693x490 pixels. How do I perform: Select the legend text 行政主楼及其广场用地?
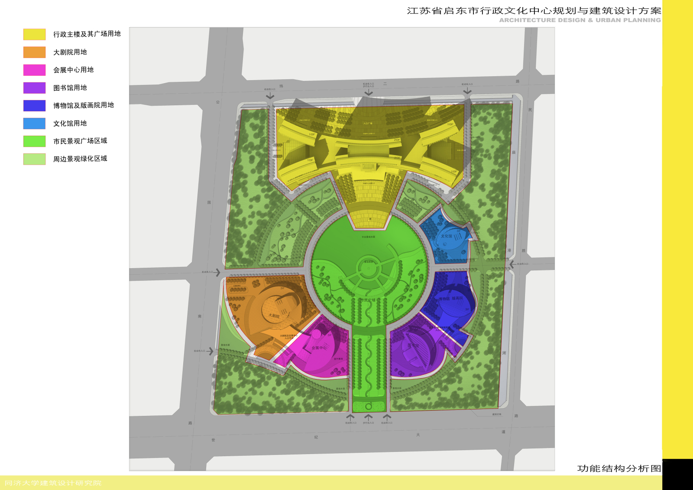(x=87, y=34)
